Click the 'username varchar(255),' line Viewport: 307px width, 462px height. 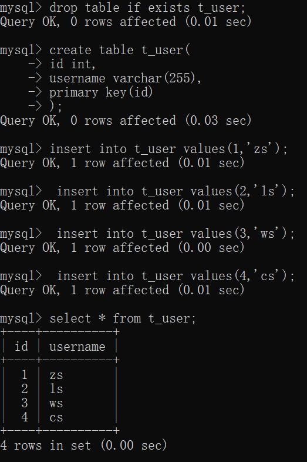(x=125, y=78)
